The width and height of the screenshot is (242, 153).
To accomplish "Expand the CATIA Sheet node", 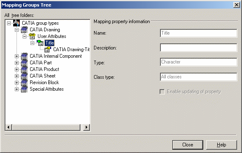I will click(16, 76).
